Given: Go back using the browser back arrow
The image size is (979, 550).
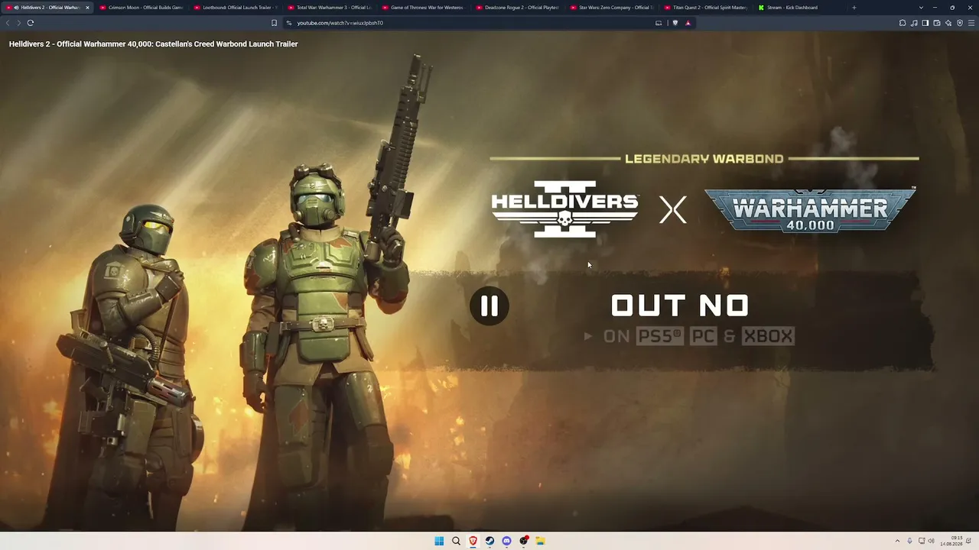Looking at the screenshot, I should click(x=8, y=23).
